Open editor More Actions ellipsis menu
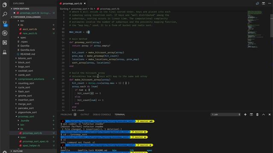The height and width of the screenshot is (153, 273). [270, 3]
